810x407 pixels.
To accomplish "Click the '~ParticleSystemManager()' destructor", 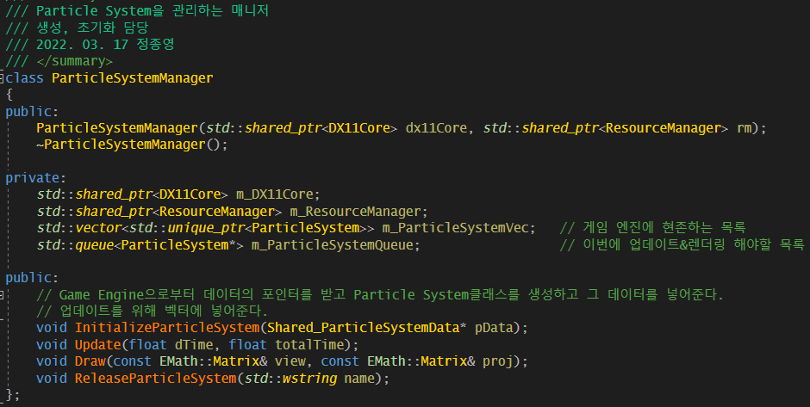I will click(x=132, y=145).
